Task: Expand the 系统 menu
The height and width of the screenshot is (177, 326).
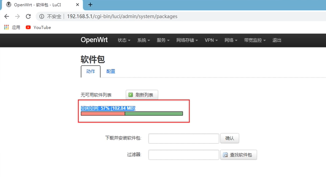Action: pyautogui.click(x=143, y=40)
